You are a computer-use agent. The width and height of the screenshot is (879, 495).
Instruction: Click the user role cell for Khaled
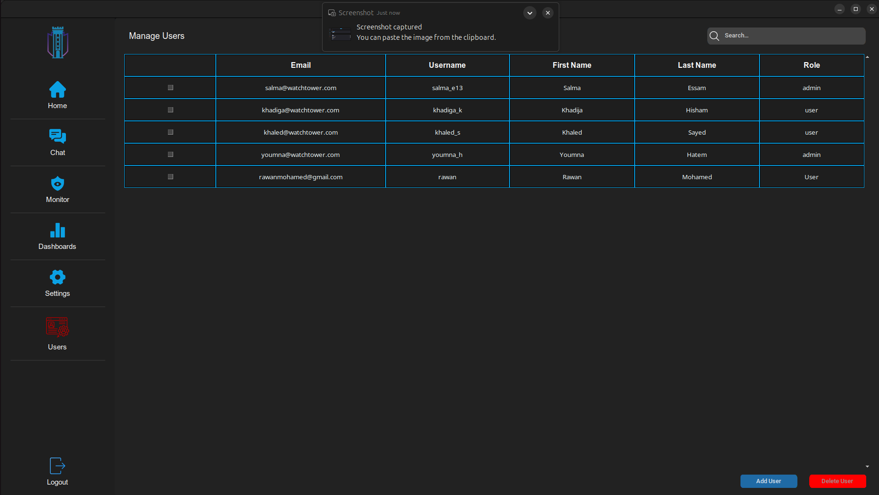click(x=812, y=132)
